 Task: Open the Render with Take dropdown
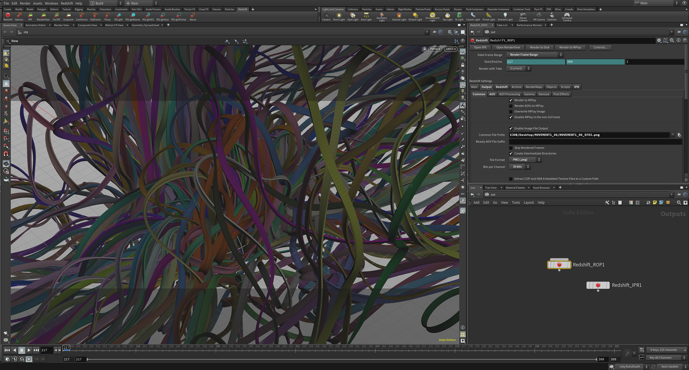click(x=518, y=68)
